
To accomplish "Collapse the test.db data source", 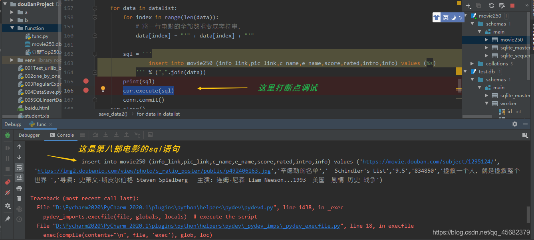I will (465, 72).
